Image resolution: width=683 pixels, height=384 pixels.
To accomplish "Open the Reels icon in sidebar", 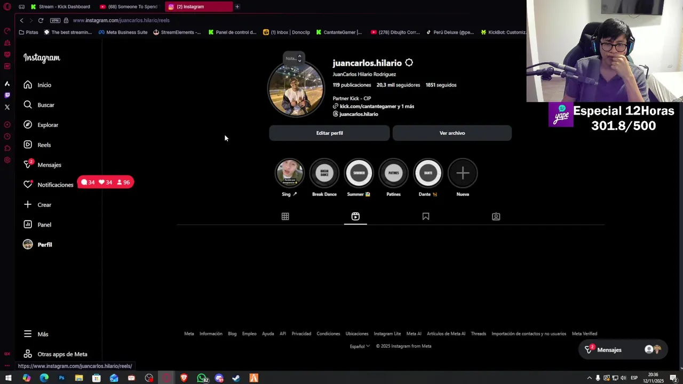I will (x=28, y=145).
